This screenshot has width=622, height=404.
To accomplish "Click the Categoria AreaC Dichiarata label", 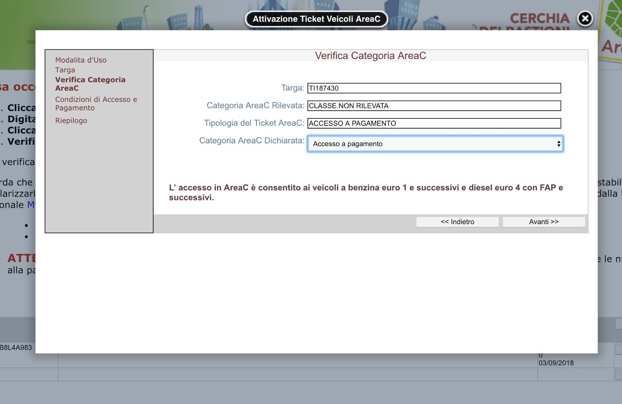I will (x=252, y=141).
